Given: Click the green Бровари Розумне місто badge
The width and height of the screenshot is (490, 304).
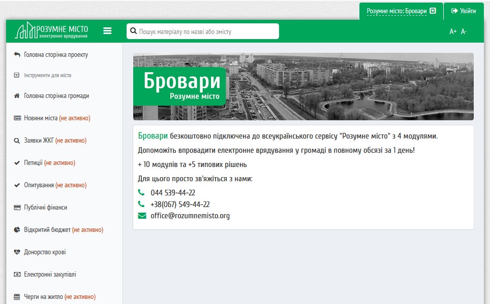Looking at the screenshot, I should pyautogui.click(x=179, y=86).
